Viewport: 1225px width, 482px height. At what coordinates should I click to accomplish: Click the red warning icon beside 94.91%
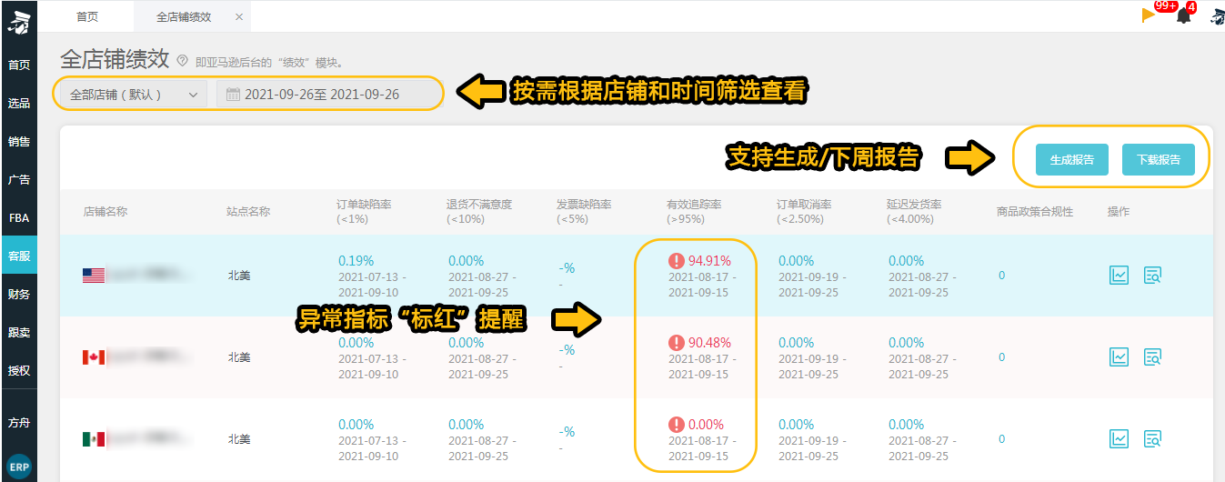click(x=676, y=261)
